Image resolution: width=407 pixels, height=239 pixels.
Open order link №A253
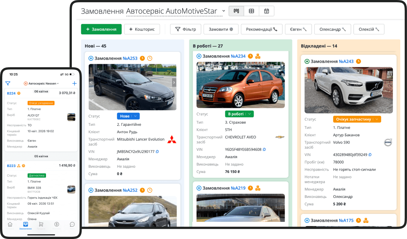(x=130, y=58)
